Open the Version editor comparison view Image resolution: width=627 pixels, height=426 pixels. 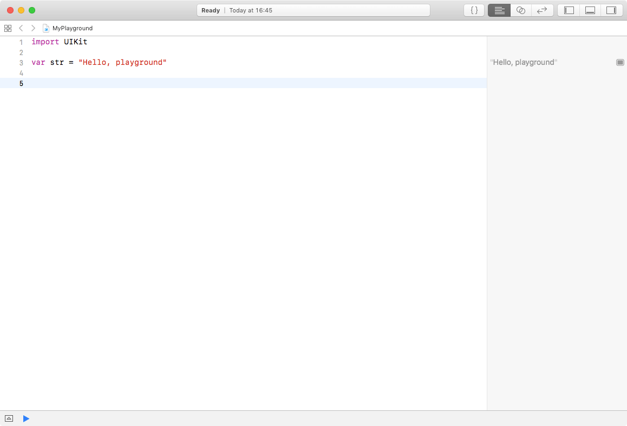click(x=542, y=10)
